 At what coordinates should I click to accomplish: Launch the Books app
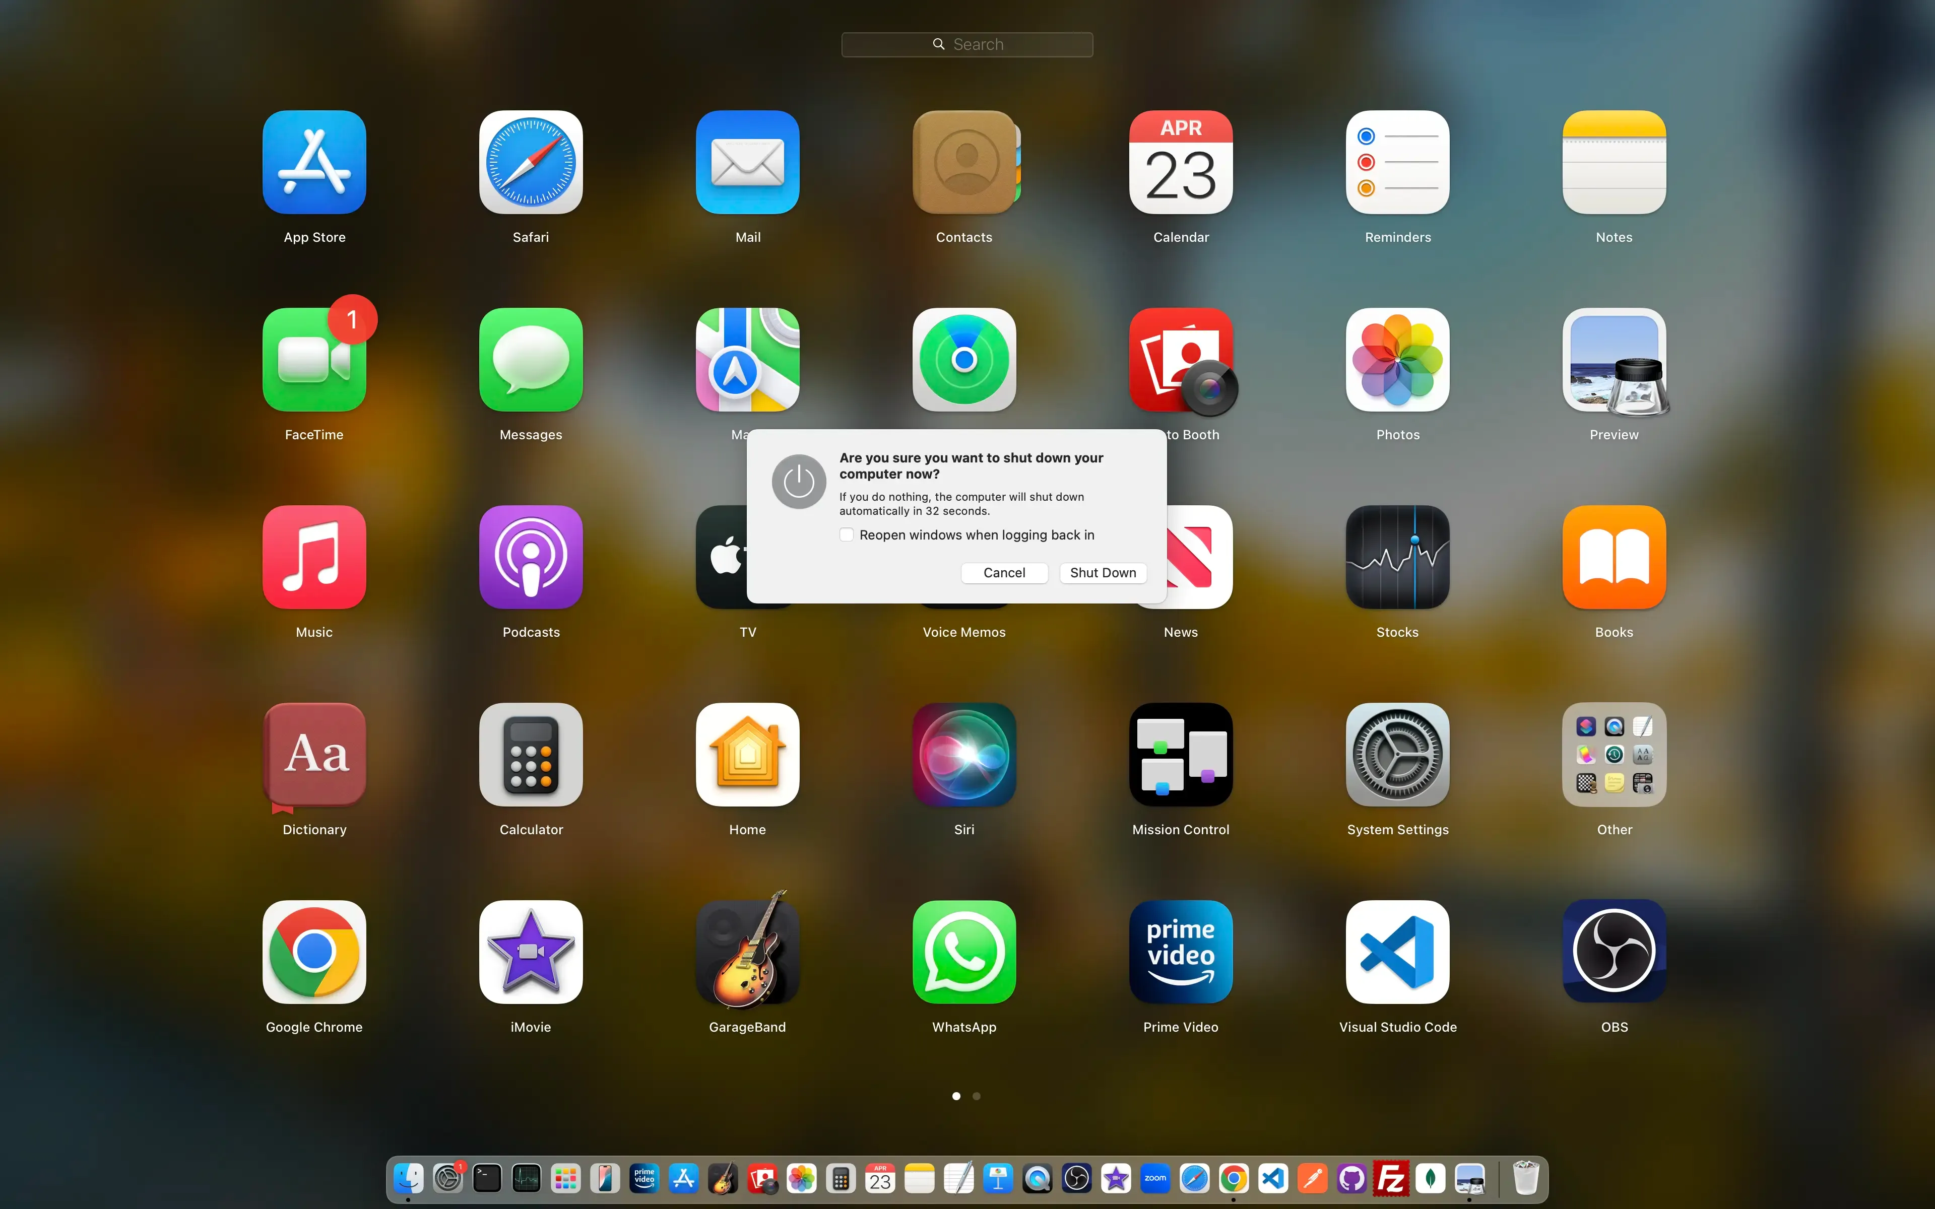tap(1615, 557)
